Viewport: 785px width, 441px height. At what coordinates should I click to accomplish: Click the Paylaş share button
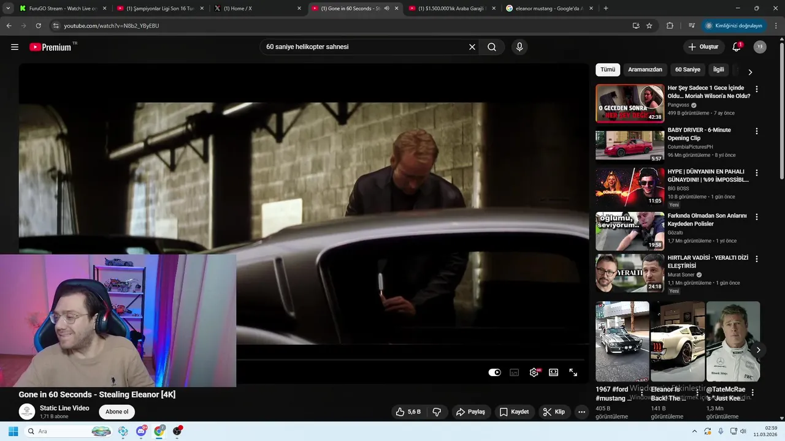[x=470, y=412]
